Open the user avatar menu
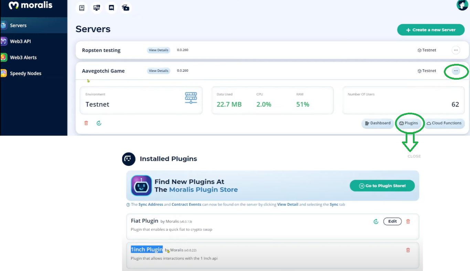470x271 pixels. click(x=462, y=5)
